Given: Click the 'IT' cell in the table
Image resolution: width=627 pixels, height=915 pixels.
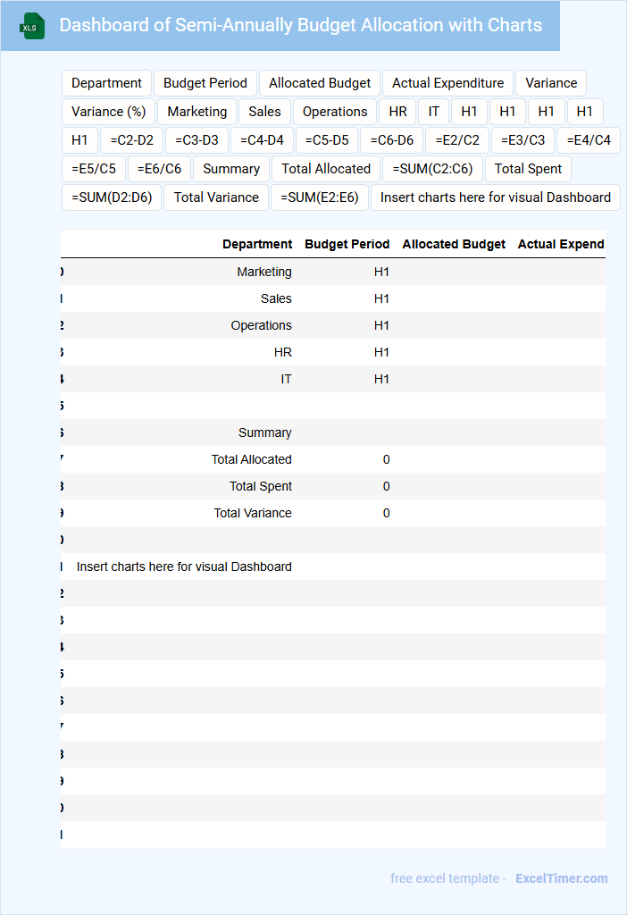Looking at the screenshot, I should (286, 379).
